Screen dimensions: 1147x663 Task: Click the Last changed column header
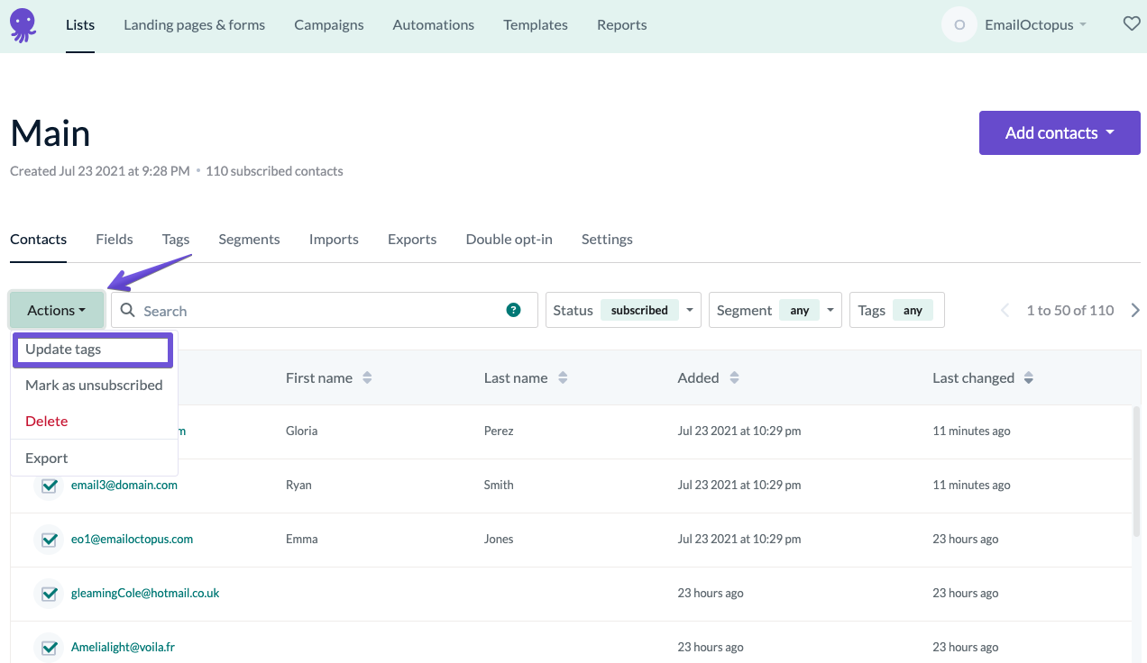[x=973, y=378]
